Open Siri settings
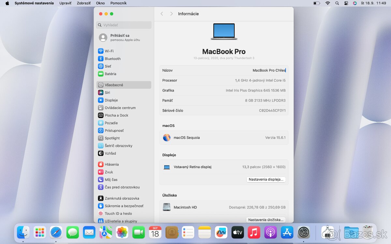The image size is (391, 244). pos(108,92)
